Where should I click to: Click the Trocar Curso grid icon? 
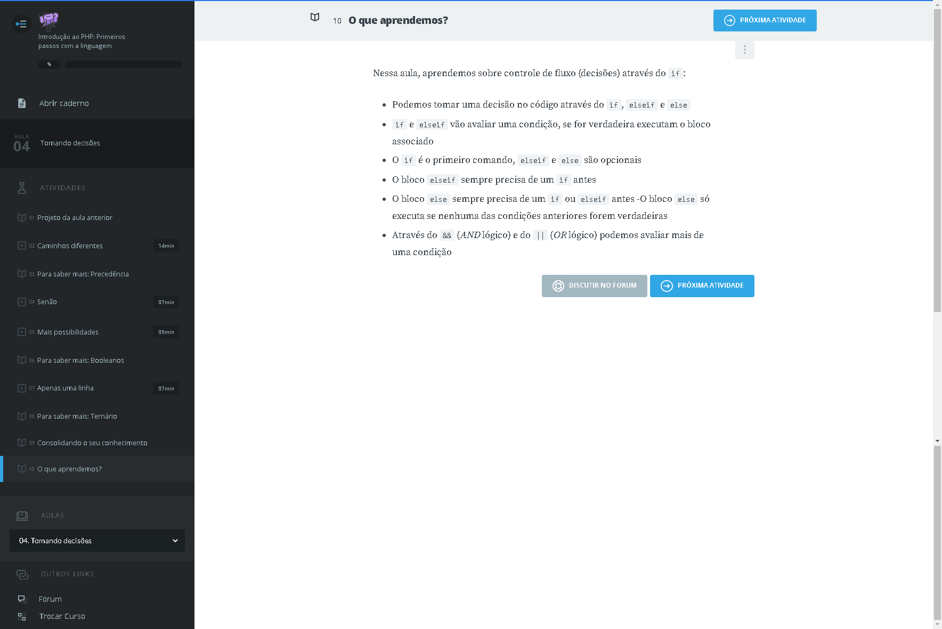click(22, 616)
